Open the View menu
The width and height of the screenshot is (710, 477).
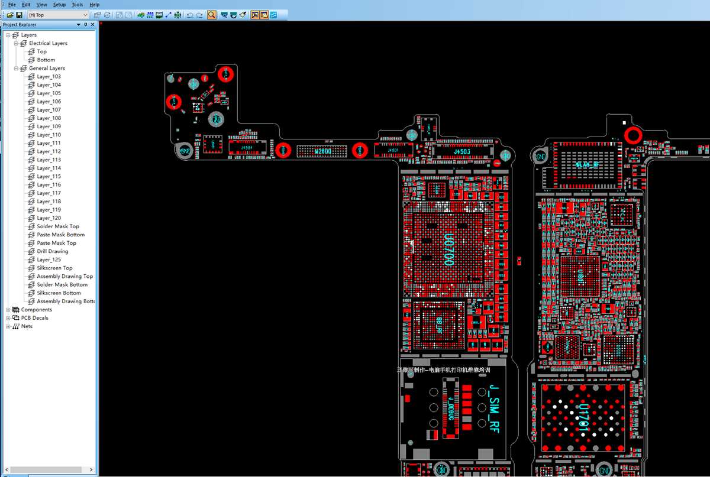tap(42, 4)
